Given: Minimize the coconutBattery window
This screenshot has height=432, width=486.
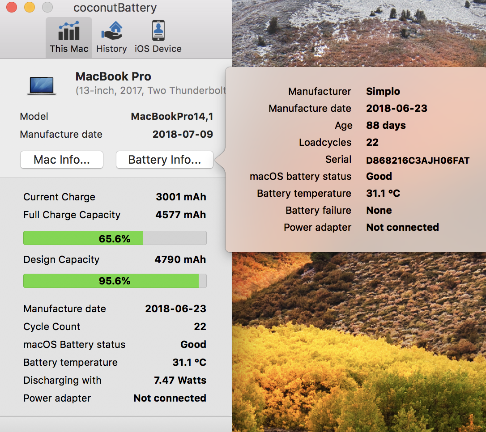Looking at the screenshot, I should click(x=30, y=7).
